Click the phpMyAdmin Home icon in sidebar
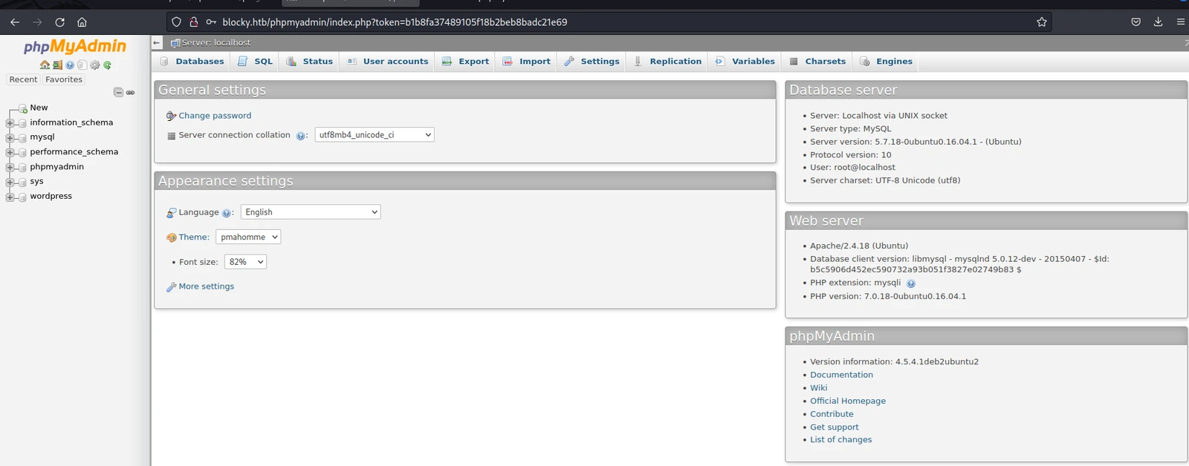This screenshot has height=466, width=1189. [x=45, y=65]
